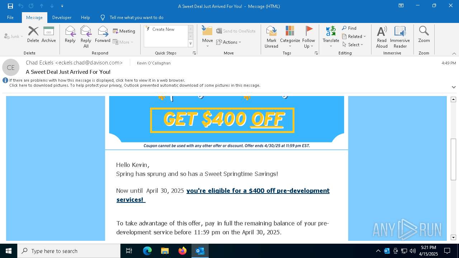Viewport: 459px width, 258px height.
Task: Open the Categorize color menu
Action: pos(290,37)
